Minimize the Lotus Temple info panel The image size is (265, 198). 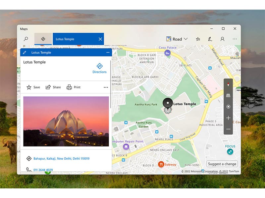108,52
